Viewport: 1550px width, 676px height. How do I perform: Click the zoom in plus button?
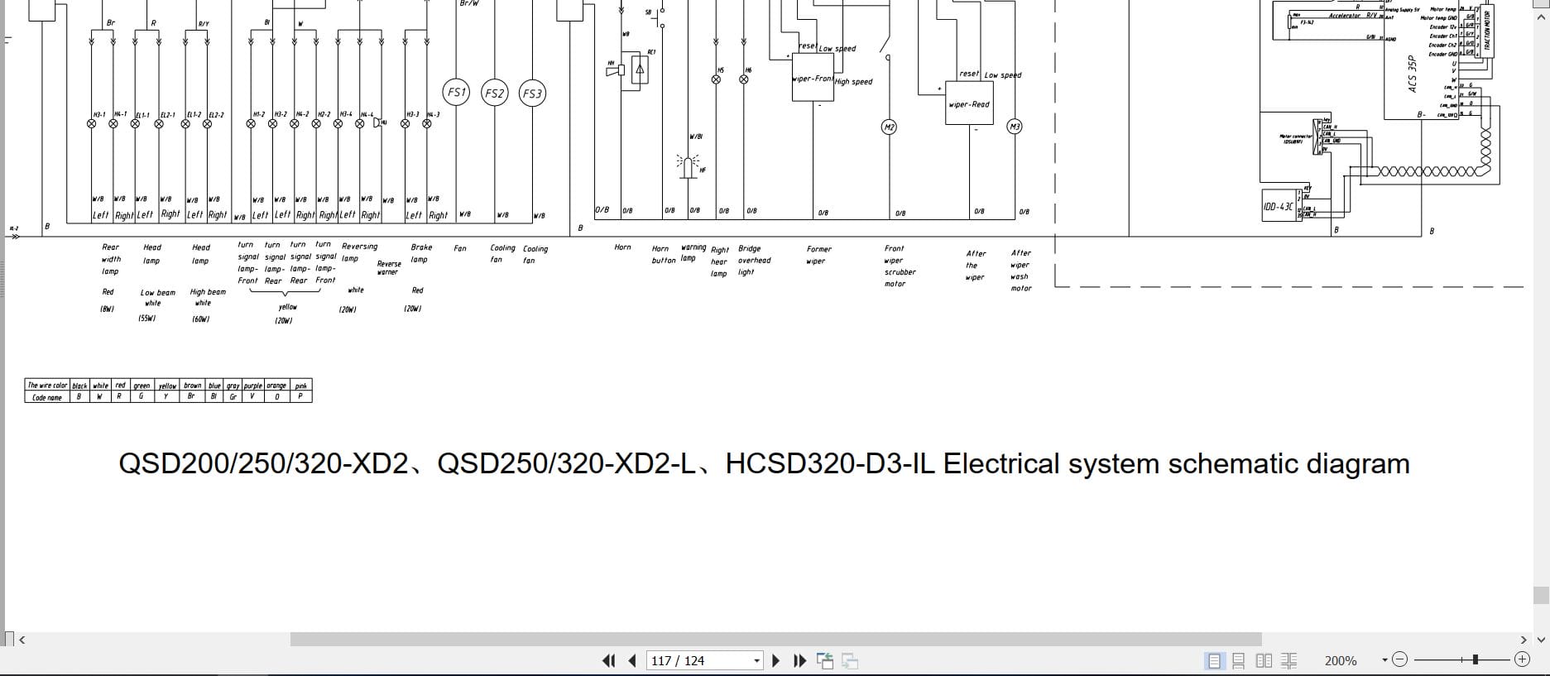tap(1522, 659)
